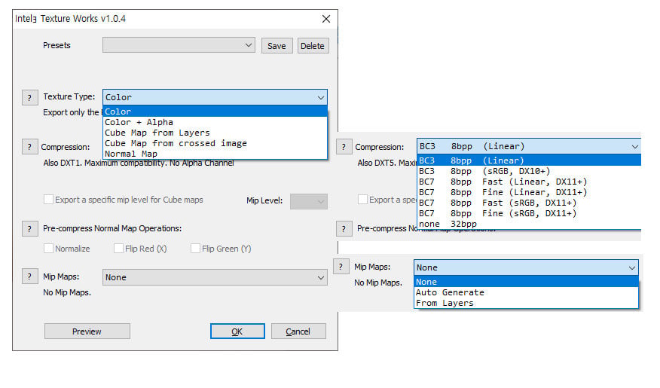This screenshot has width=660, height=388.
Task: Select Color in Texture Type list
Action: click(x=215, y=112)
